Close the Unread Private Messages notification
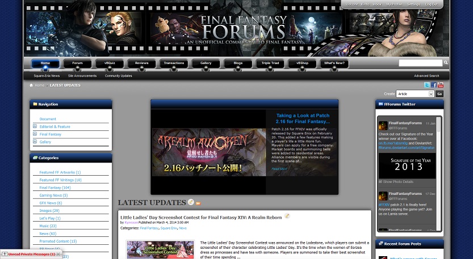The image size is (473, 259). pyautogui.click(x=59, y=254)
